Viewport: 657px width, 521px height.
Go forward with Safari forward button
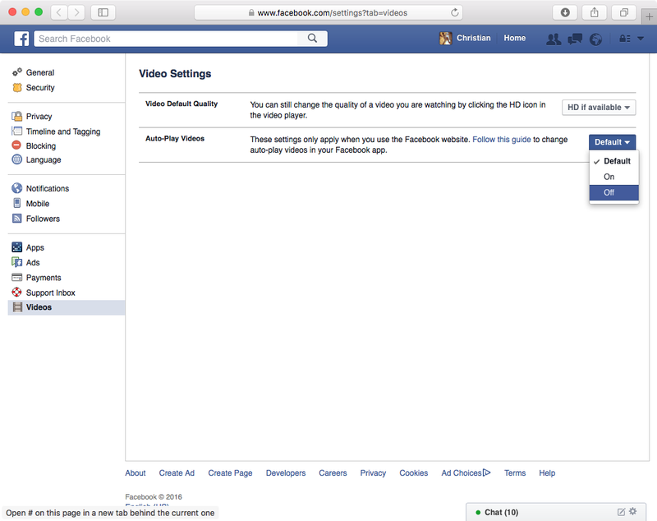76,12
